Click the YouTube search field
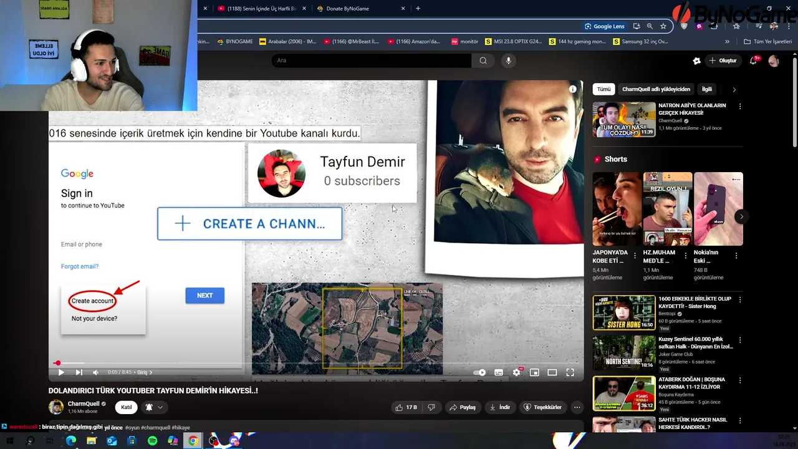 [x=371, y=60]
